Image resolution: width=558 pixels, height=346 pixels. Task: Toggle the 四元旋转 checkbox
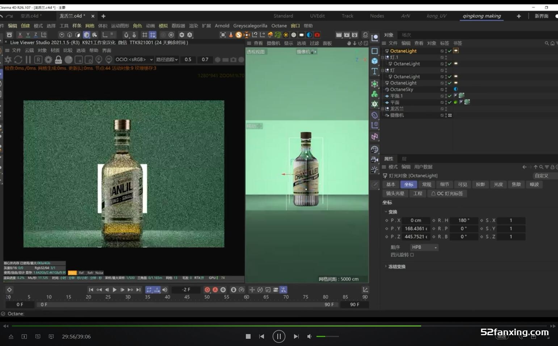[x=412, y=255]
